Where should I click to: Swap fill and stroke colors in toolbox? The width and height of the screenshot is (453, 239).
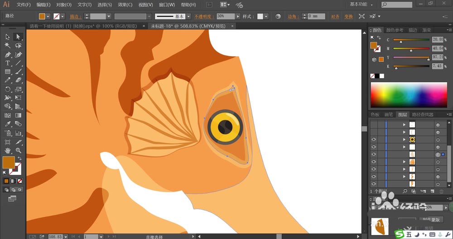point(19,158)
